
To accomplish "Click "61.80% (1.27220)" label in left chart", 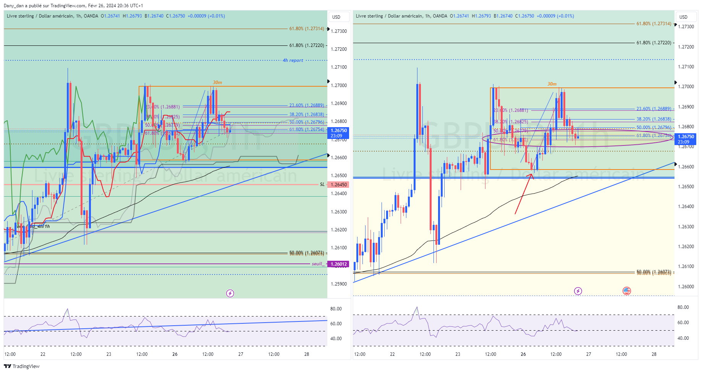I will pyautogui.click(x=307, y=45).
